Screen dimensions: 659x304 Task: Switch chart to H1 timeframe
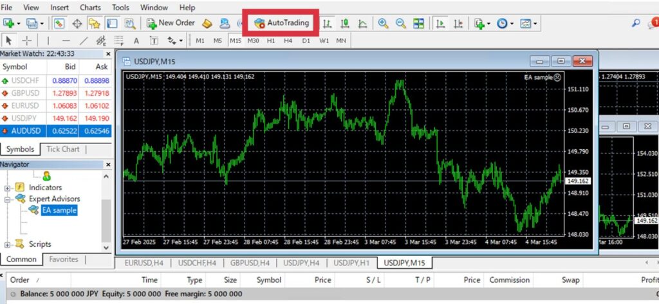[x=271, y=40]
